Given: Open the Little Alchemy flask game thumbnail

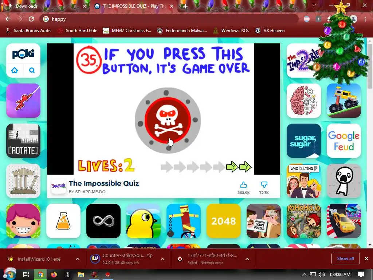Looking at the screenshot, I should point(63,221).
